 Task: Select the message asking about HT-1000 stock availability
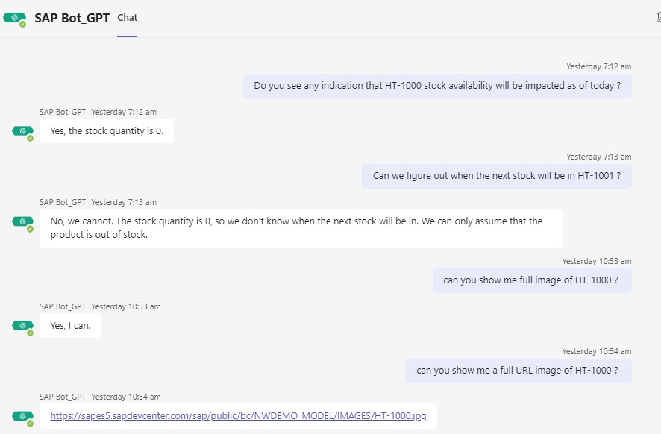coord(437,86)
